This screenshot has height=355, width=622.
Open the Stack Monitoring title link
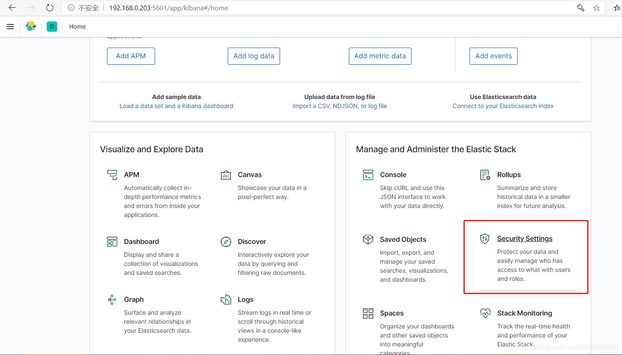524,313
